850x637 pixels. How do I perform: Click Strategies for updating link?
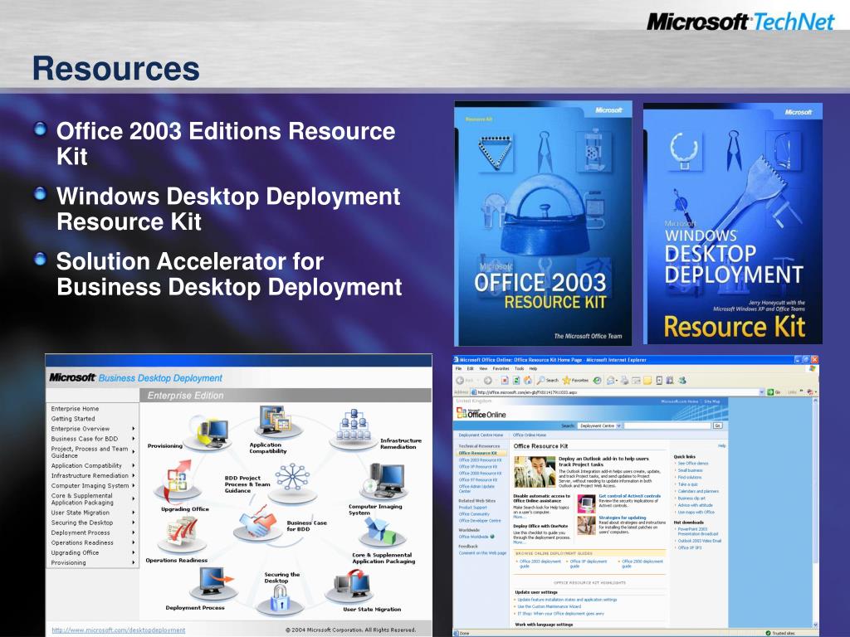623,518
